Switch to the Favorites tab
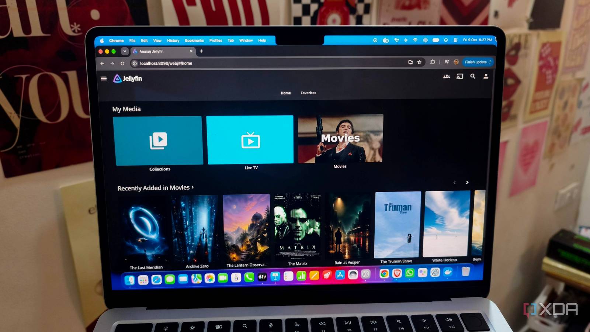590x332 pixels. [308, 93]
